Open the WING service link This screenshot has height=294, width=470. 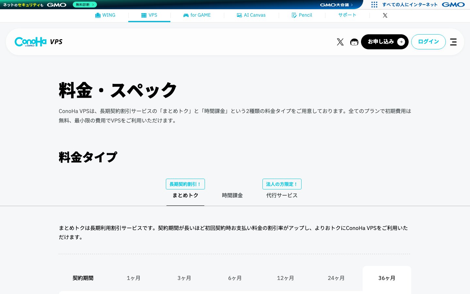[x=105, y=15]
